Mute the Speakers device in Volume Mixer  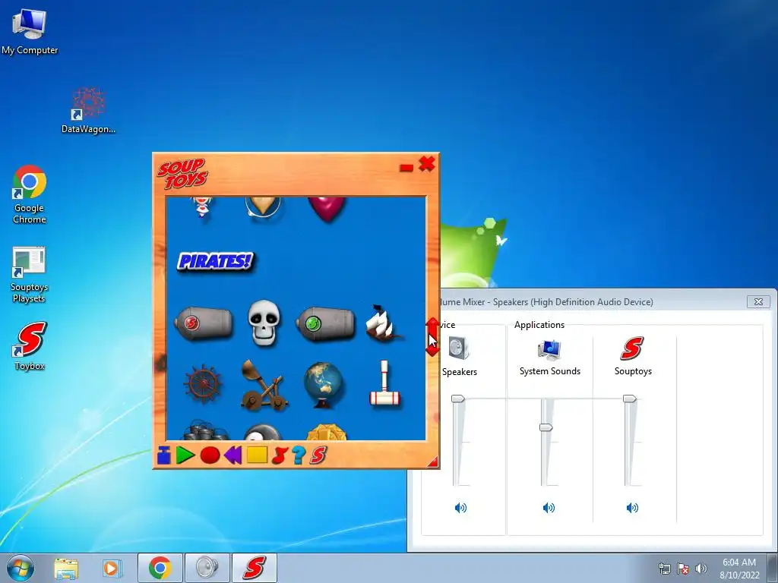[x=460, y=508]
